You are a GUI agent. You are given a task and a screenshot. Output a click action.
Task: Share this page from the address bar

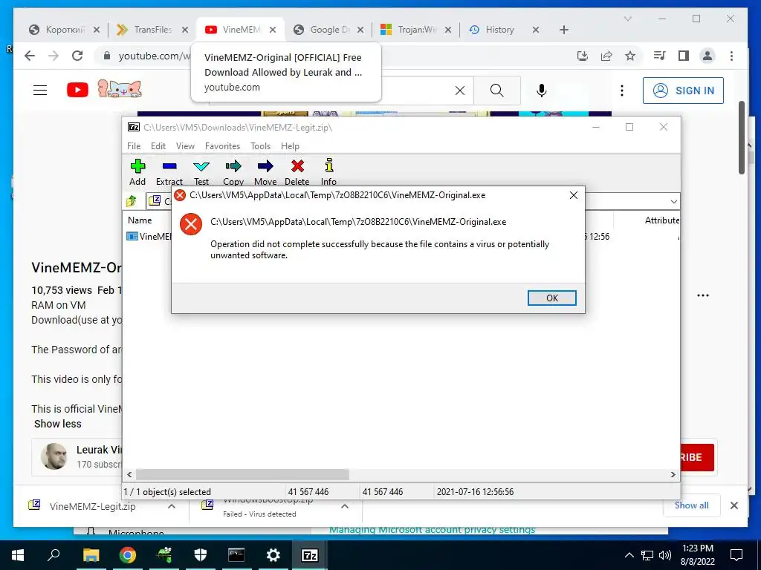coord(606,56)
